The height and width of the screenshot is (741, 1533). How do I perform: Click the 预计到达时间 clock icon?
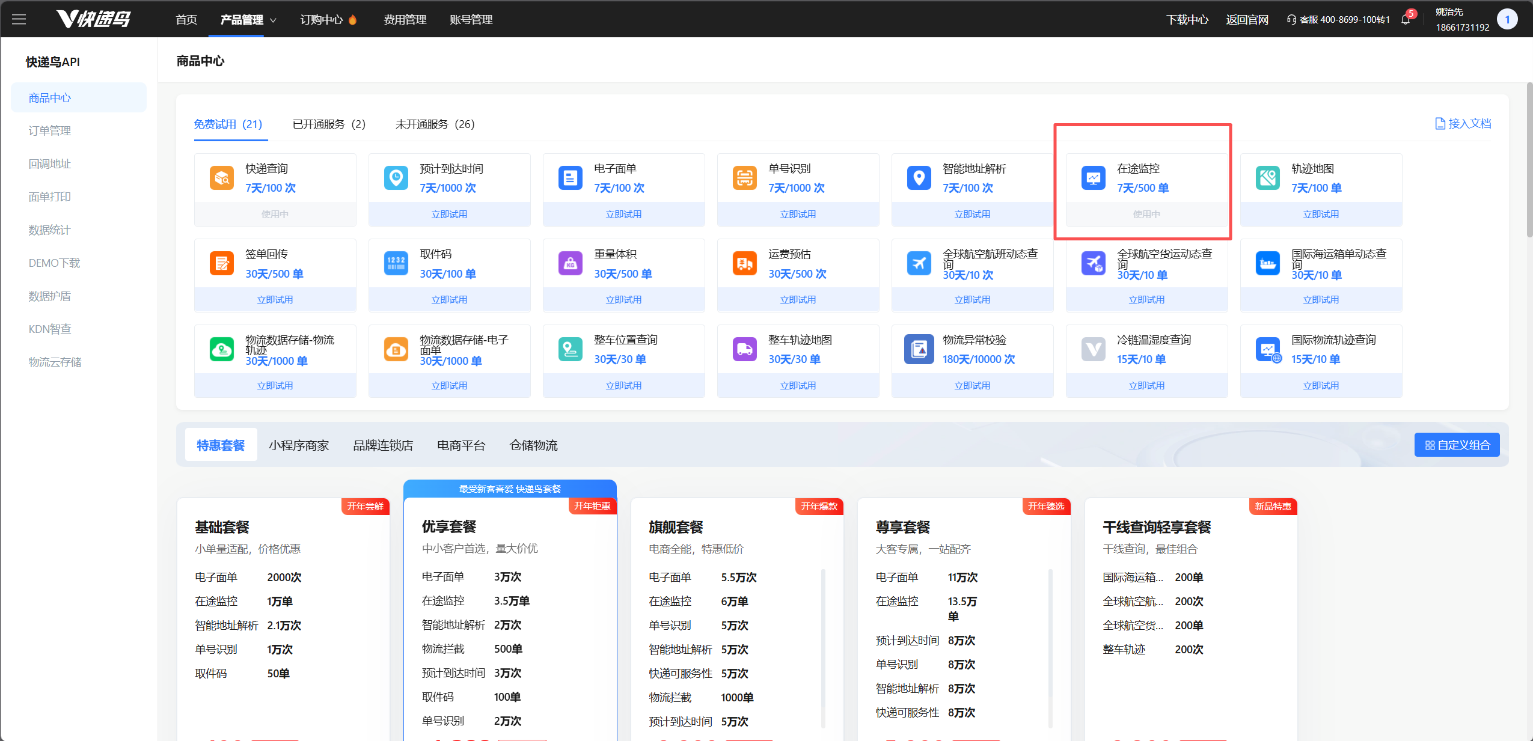(396, 178)
